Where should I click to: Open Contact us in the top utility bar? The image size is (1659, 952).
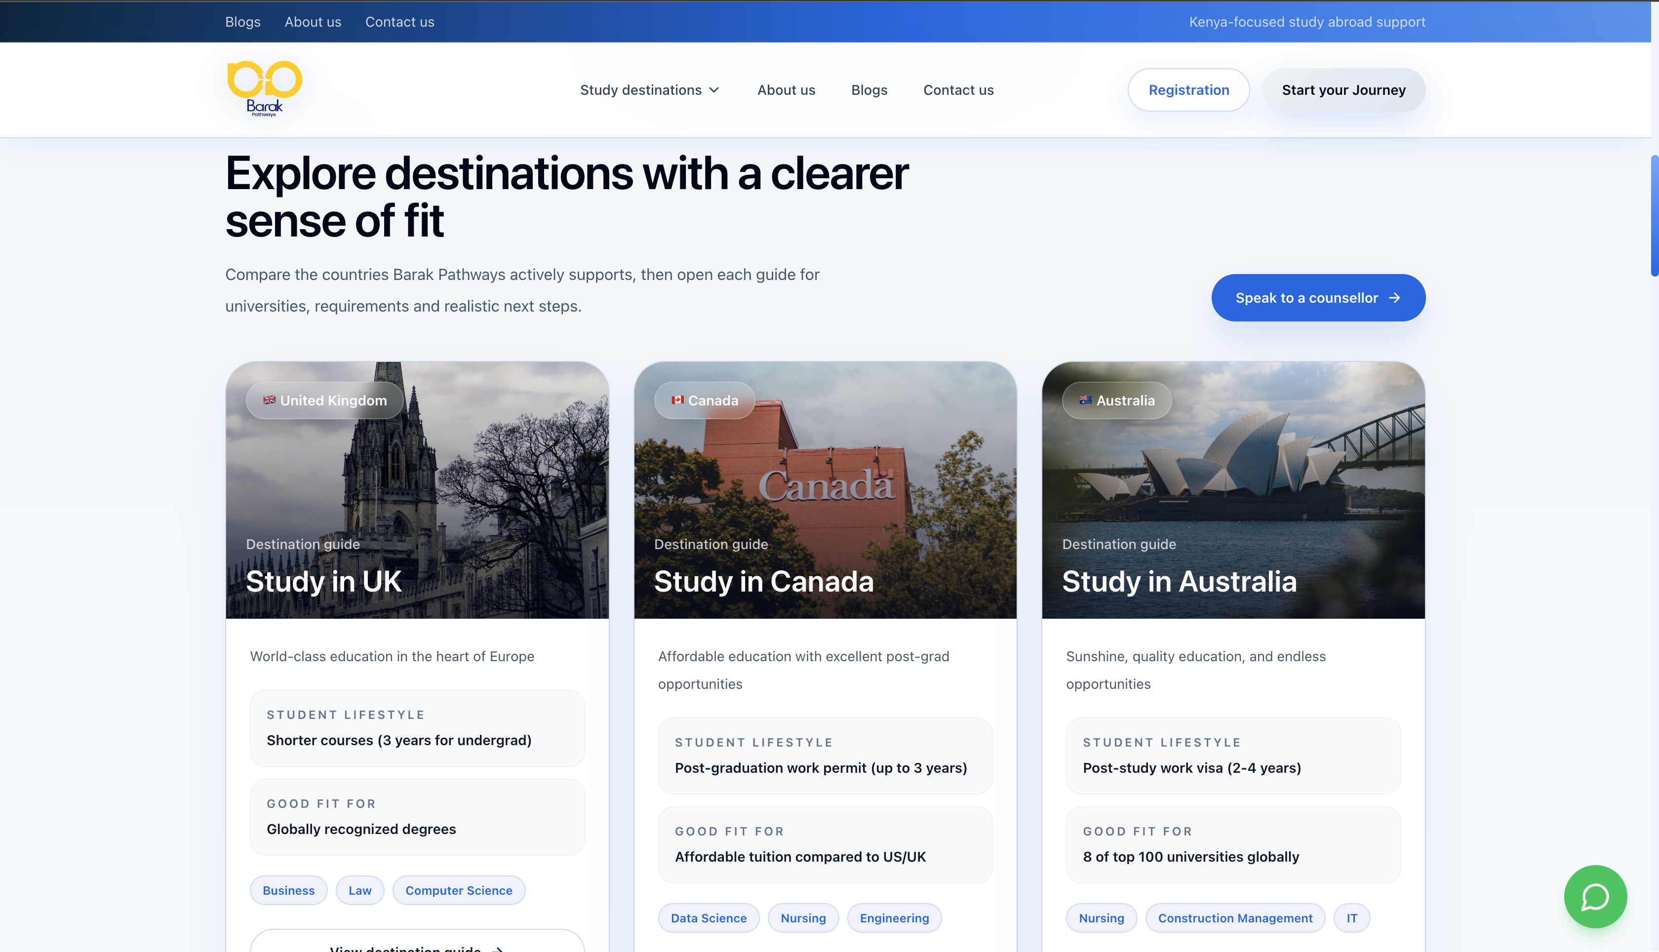[x=400, y=22]
